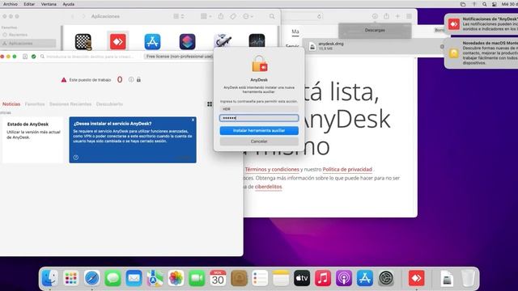The image size is (518, 291).
Task: Open Mail from the Dock
Action: click(x=134, y=278)
